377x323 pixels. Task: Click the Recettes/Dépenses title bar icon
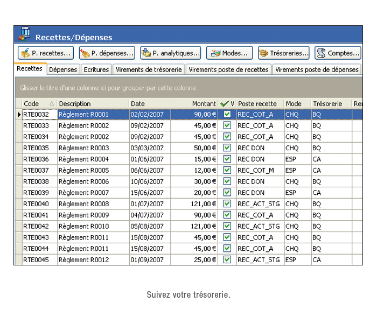(24, 34)
